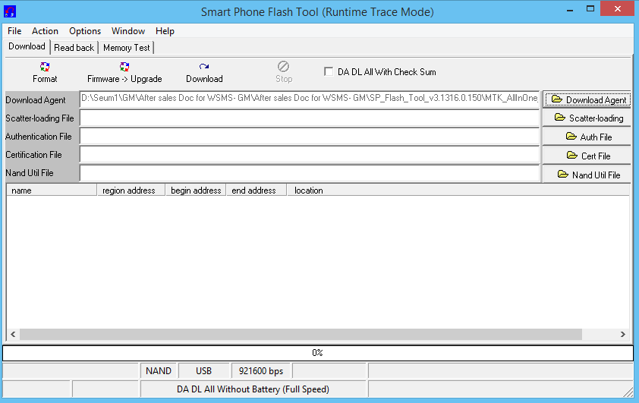The height and width of the screenshot is (403, 639).
Task: Click the Nand Util File button
Action: 587,175
